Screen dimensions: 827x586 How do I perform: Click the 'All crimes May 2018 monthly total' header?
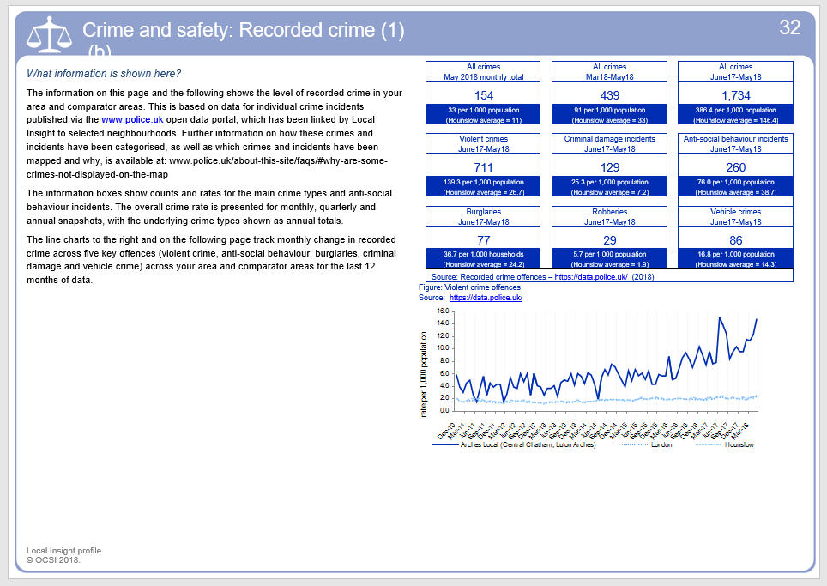[x=483, y=72]
